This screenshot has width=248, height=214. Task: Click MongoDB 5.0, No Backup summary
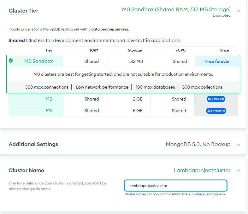(x=198, y=144)
